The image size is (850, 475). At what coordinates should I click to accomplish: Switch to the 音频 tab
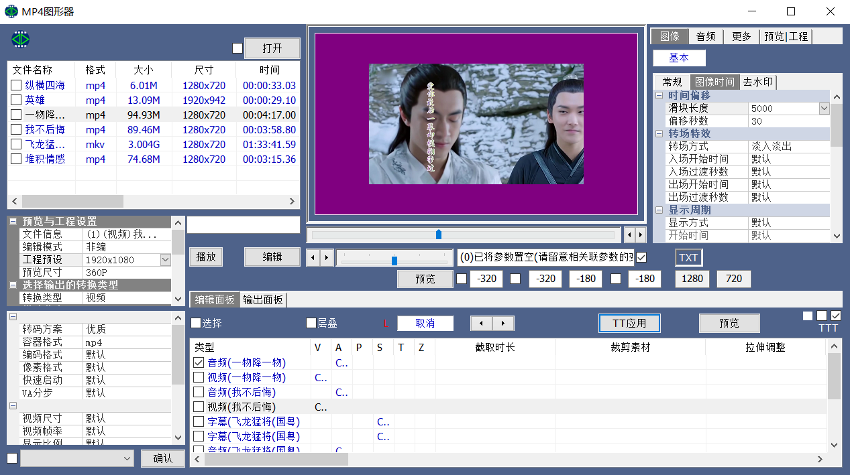pyautogui.click(x=705, y=36)
